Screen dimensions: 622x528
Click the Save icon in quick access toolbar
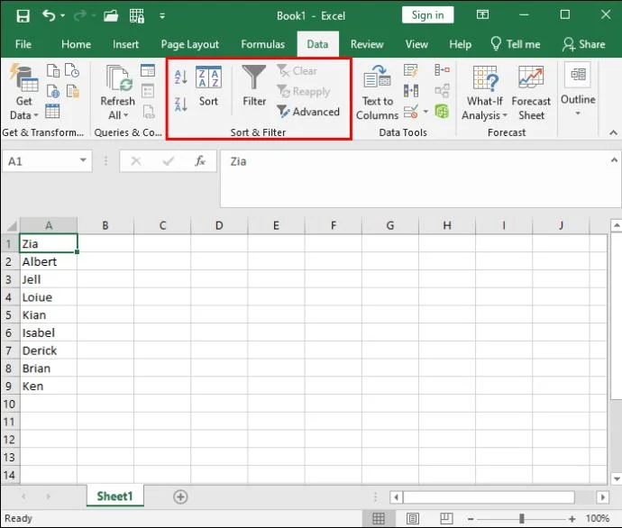point(23,16)
